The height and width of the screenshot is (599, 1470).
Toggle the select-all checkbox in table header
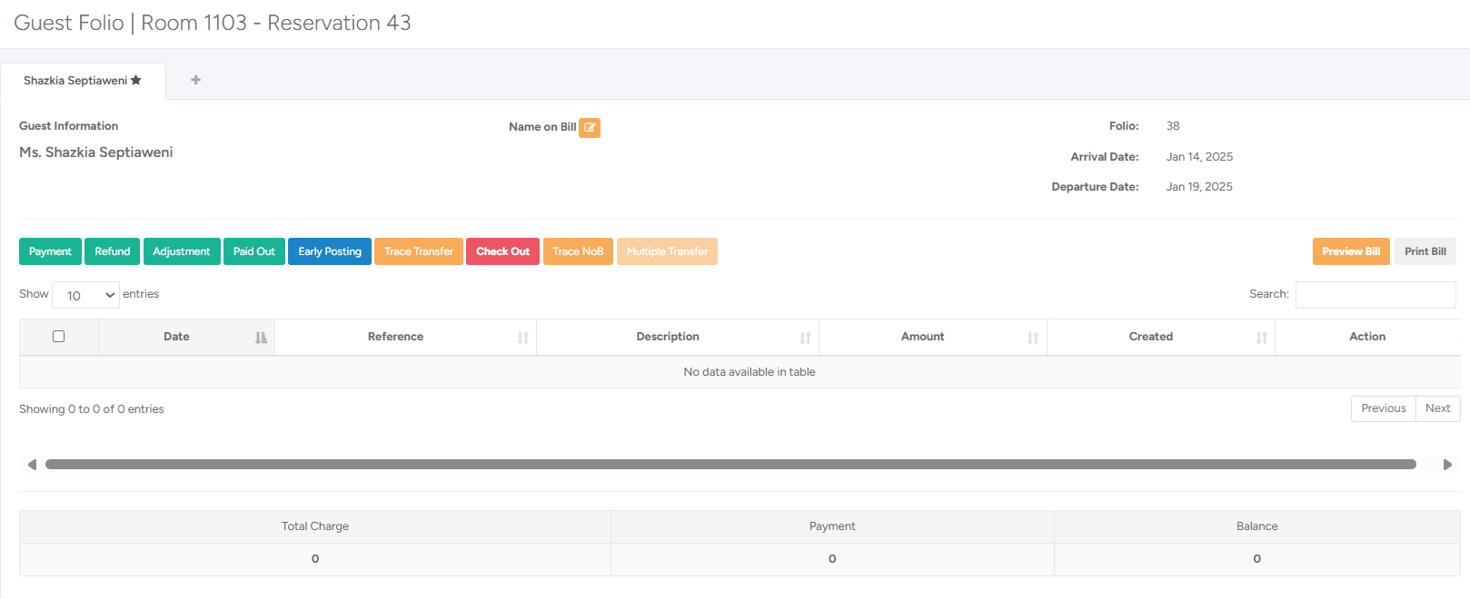(x=59, y=337)
